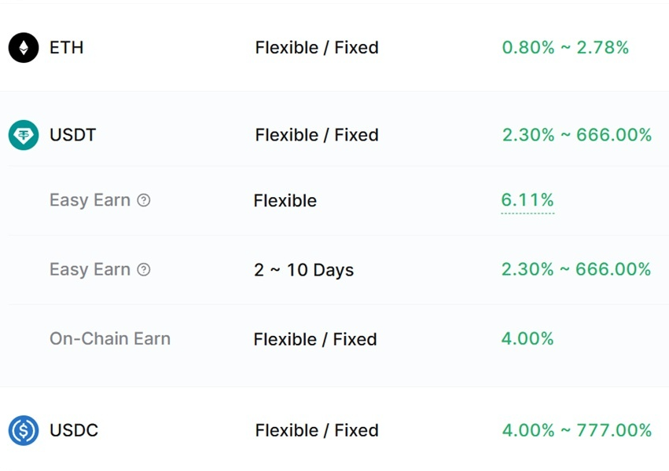Expand the USDT row to hide sub-products
Image resolution: width=669 pixels, height=471 pixels.
pos(73,135)
